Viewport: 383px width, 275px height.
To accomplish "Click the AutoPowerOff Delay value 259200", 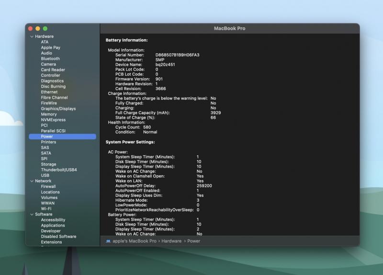I will (204, 186).
